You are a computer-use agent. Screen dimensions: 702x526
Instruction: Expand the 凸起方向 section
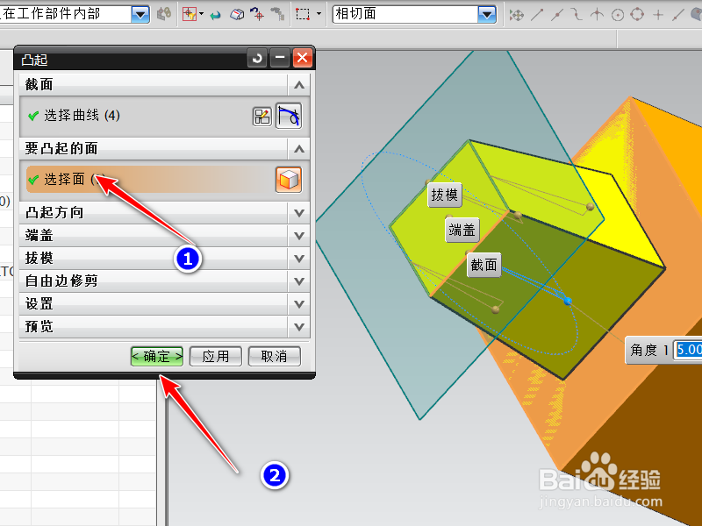299,213
